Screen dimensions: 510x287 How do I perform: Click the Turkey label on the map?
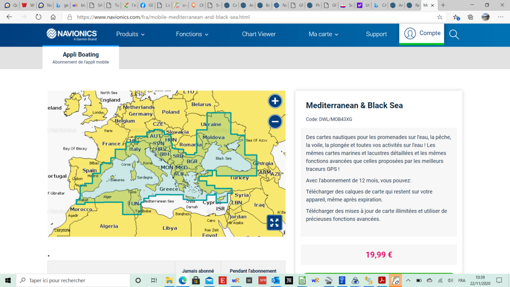click(x=240, y=178)
